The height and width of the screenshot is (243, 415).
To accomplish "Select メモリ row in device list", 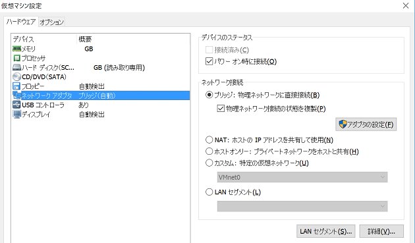I will pyautogui.click(x=101, y=49).
